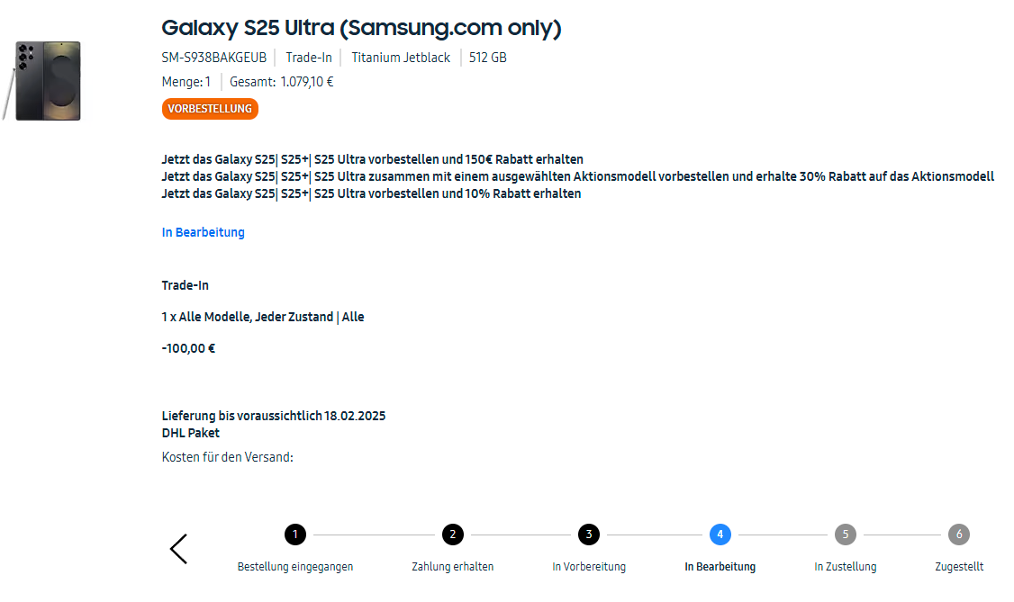This screenshot has width=1014, height=602.
Task: Click the Trade-In section heading
Action: pyautogui.click(x=185, y=285)
